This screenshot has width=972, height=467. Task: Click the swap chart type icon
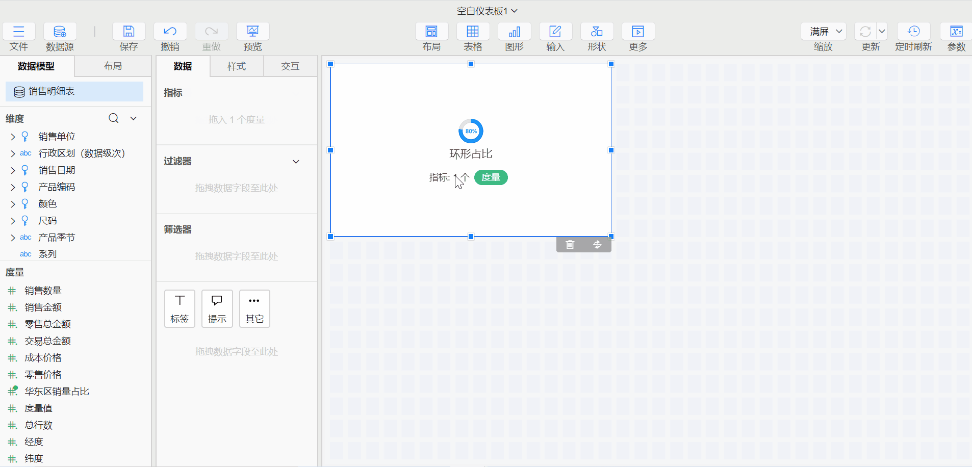[x=597, y=245]
